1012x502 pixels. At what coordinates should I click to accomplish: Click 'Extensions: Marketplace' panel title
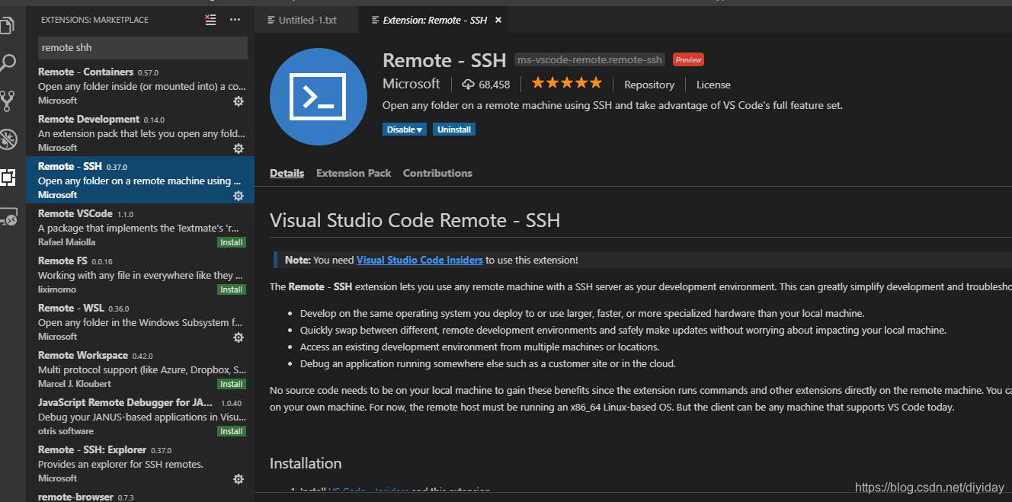95,20
